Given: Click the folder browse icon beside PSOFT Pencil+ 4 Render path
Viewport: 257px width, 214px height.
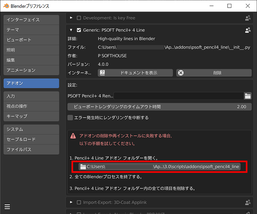Looking at the screenshot, I should click(x=248, y=96).
